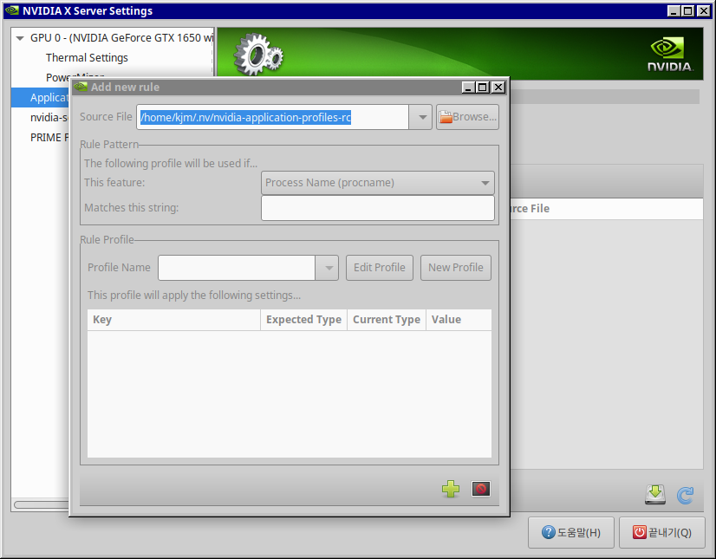Click the sidebar horizontal scrollbar

tap(41, 504)
